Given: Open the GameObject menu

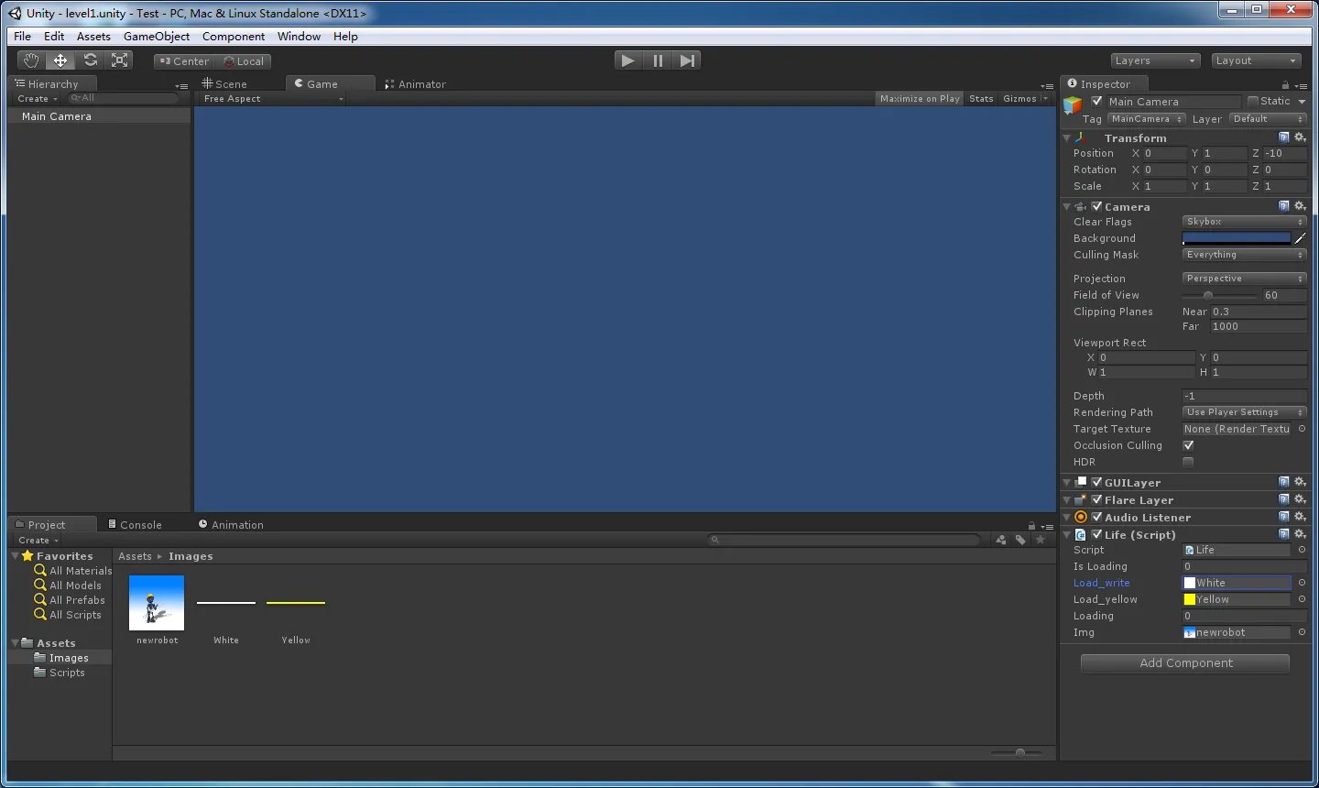Looking at the screenshot, I should click(x=157, y=37).
